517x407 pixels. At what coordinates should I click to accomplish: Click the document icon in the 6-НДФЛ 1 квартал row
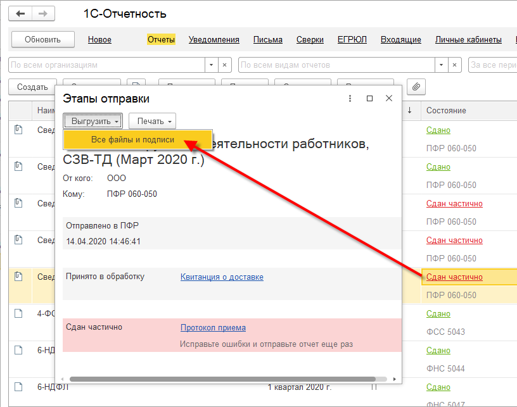click(18, 387)
